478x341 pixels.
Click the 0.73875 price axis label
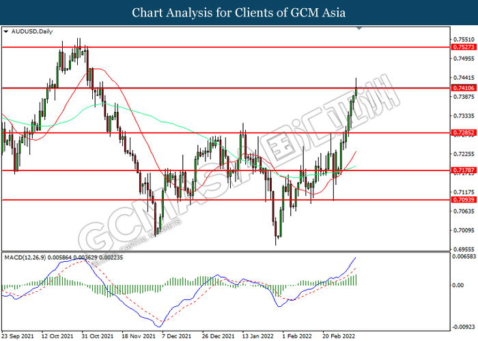tap(464, 97)
